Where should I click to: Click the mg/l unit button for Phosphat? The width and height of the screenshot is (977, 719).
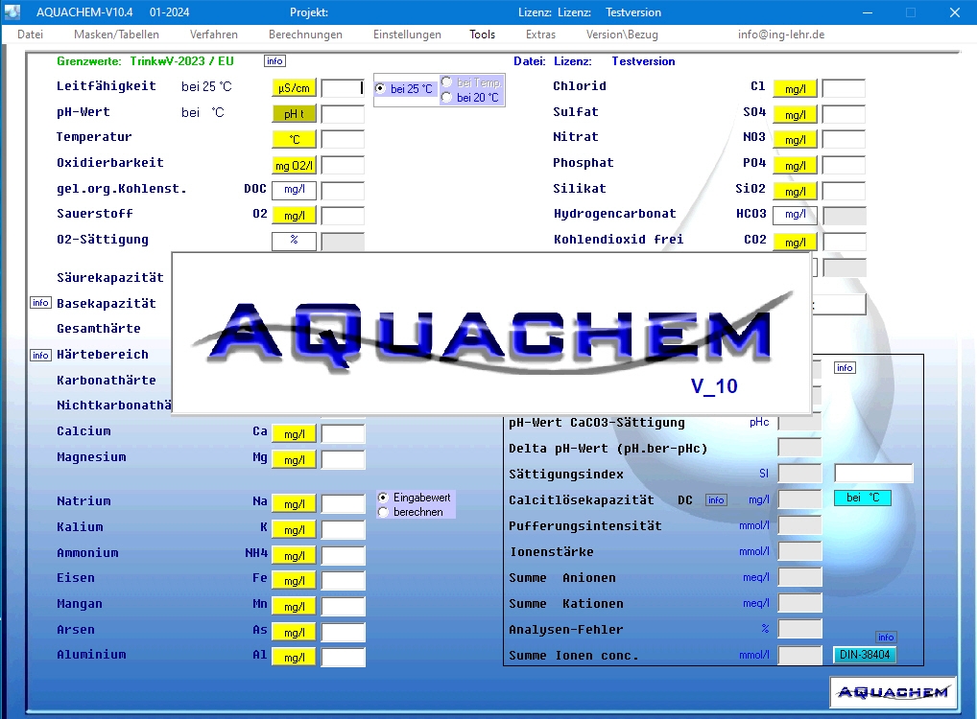(x=795, y=166)
